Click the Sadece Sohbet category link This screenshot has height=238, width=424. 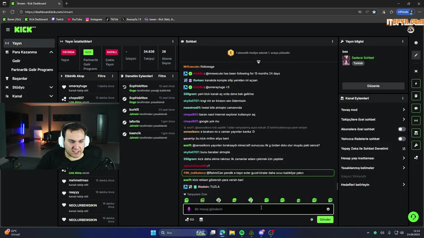pos(363,58)
